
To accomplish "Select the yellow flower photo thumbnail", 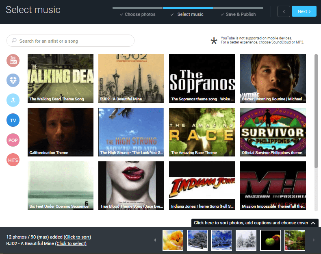I will (173, 240).
